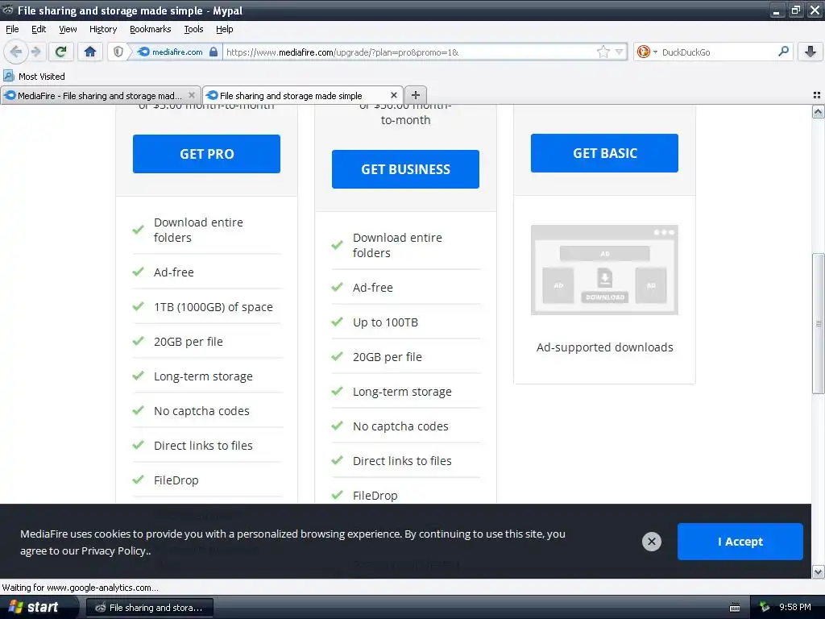This screenshot has height=619, width=825.
Task: Accept cookies with the I Accept button
Action: (740, 542)
